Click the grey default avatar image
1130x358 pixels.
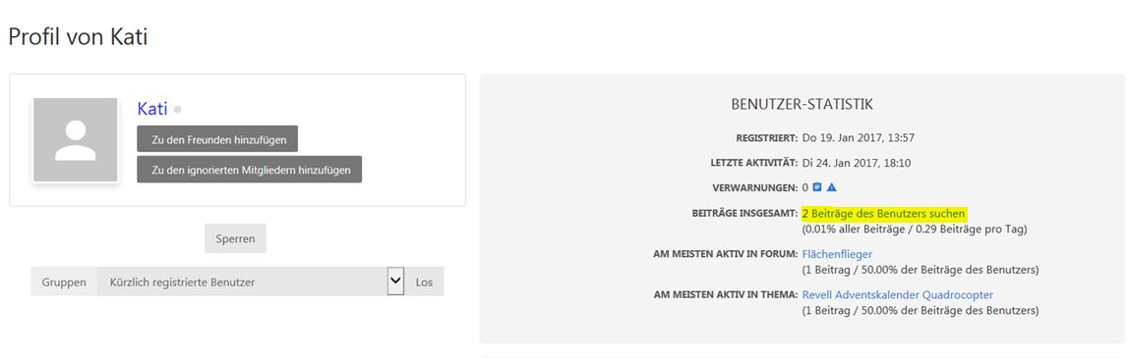(75, 139)
